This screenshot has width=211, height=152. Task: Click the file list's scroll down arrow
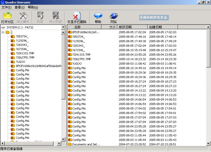pos(208,144)
